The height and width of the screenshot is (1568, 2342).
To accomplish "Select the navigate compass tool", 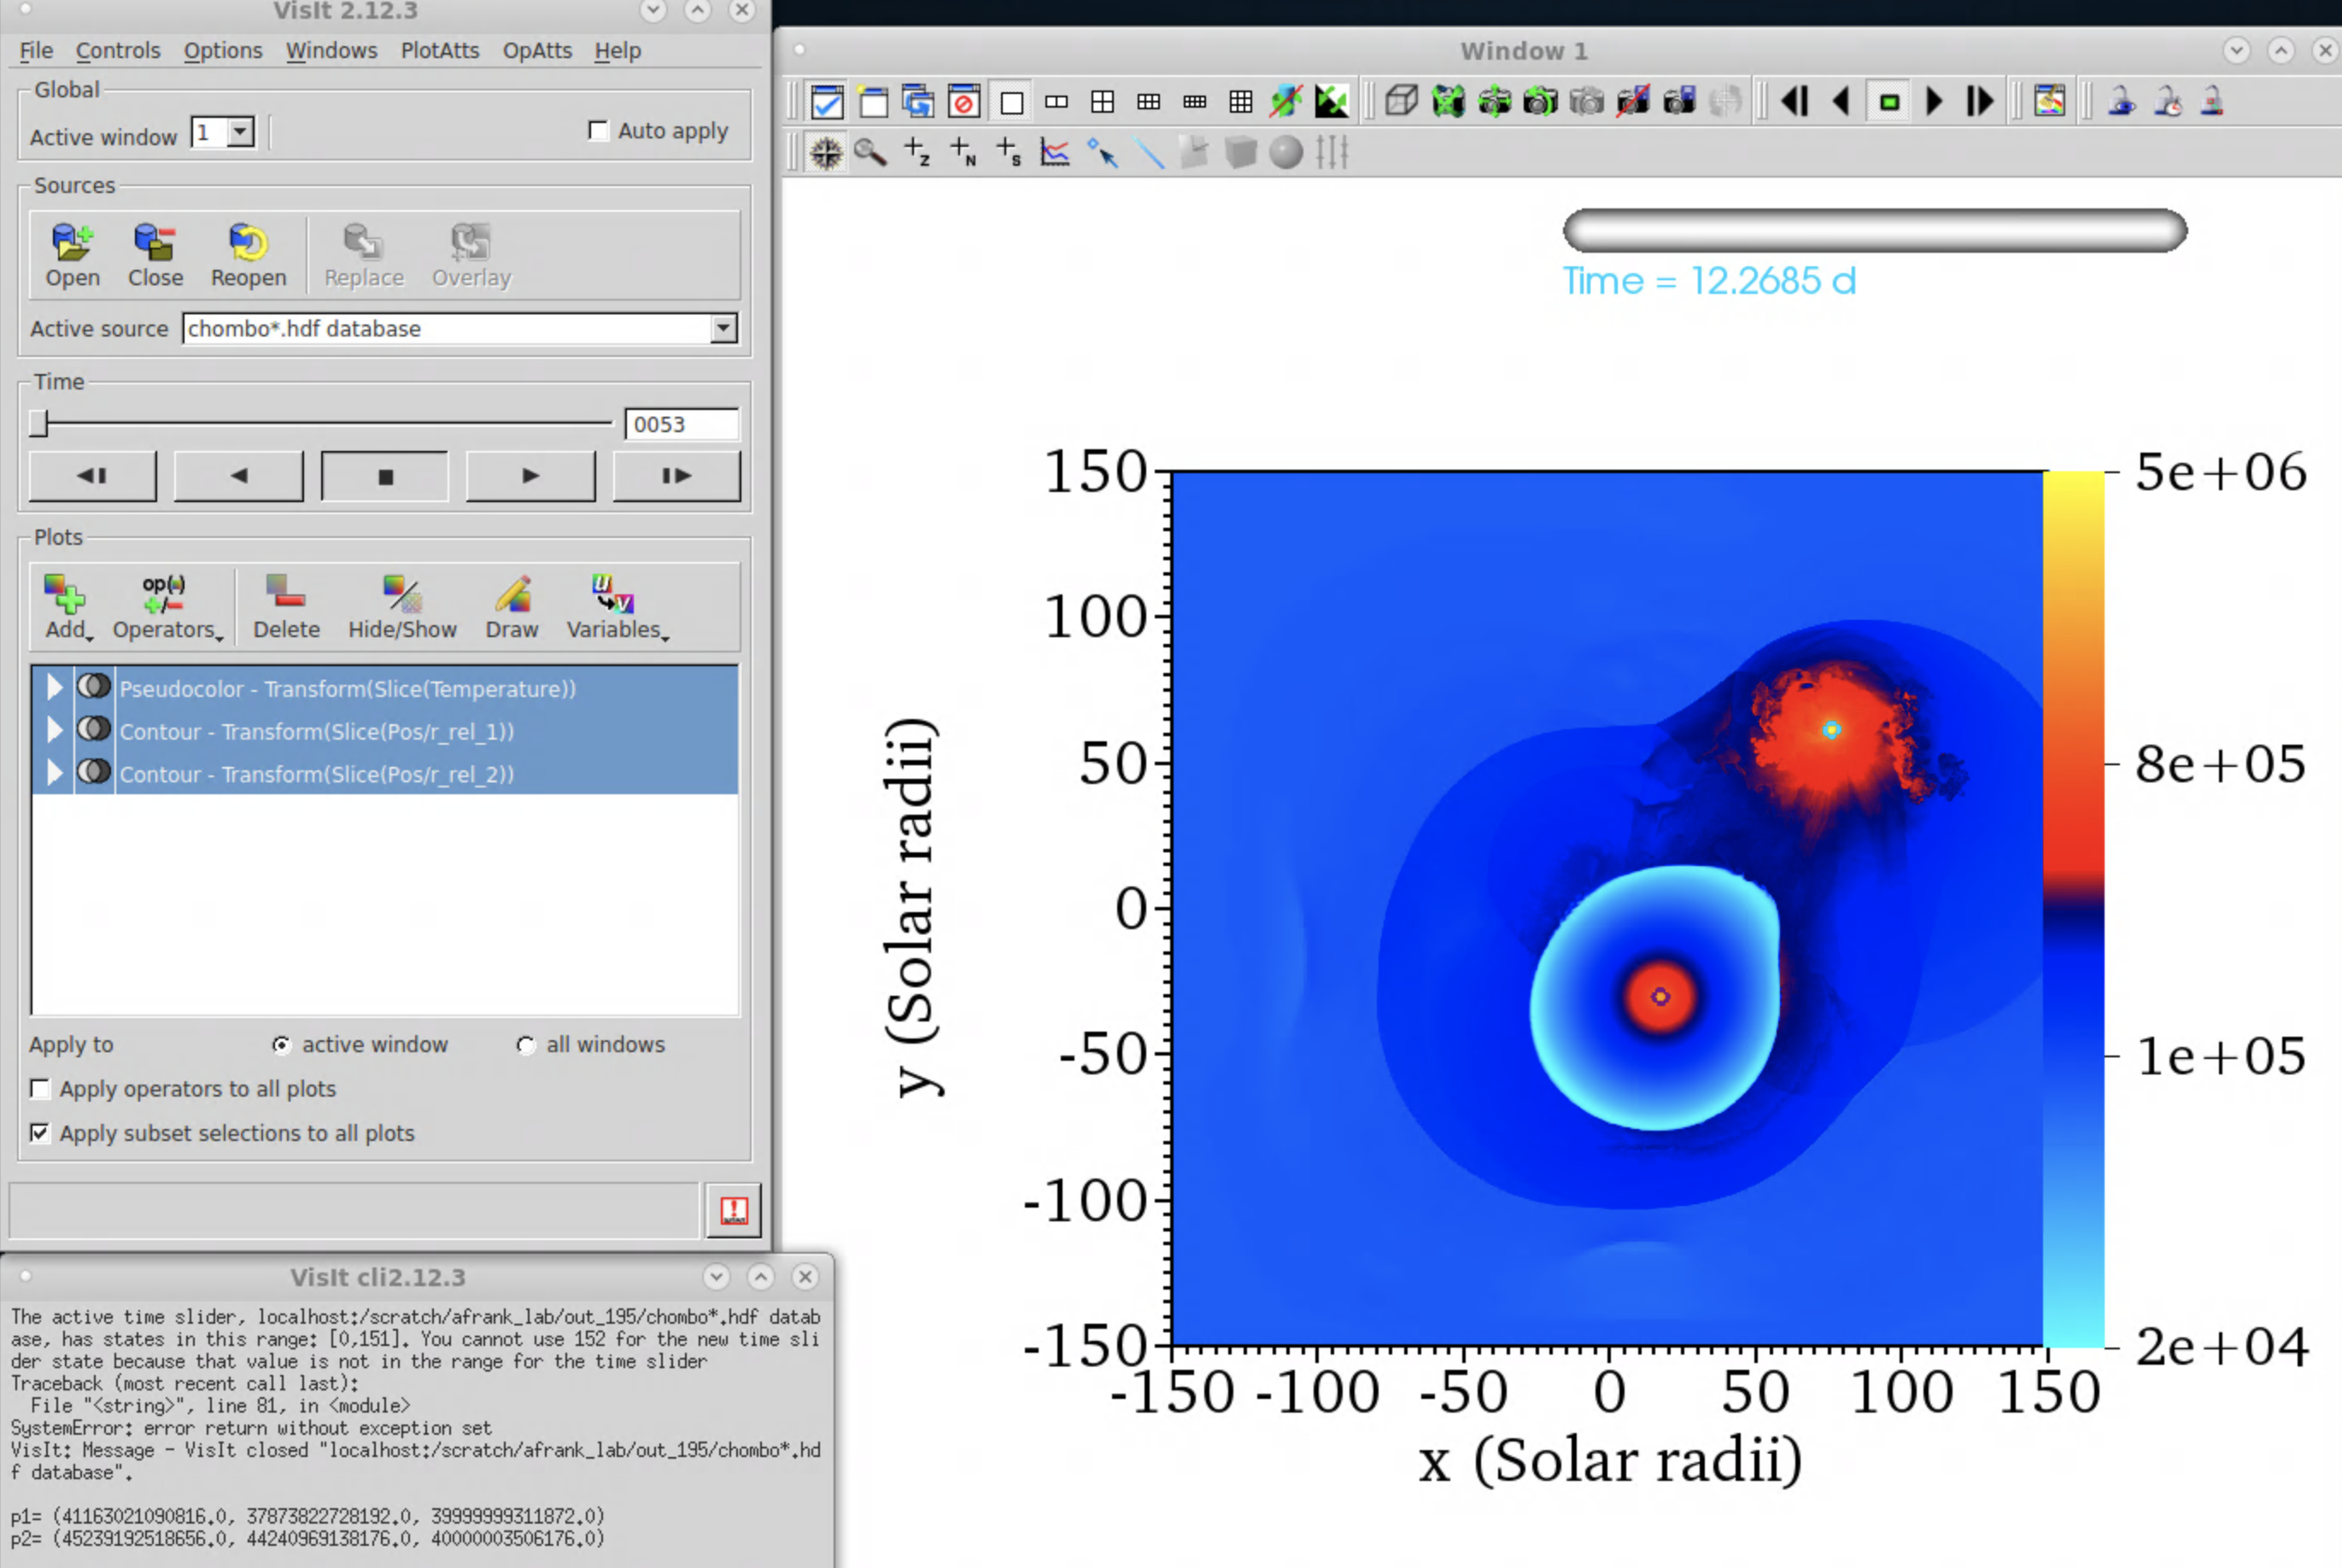I will pos(826,152).
